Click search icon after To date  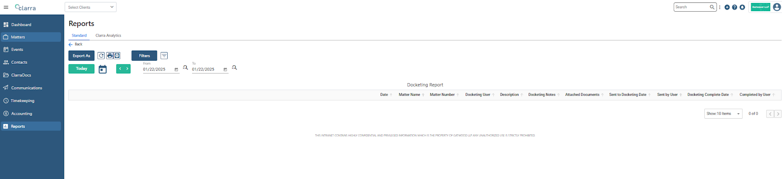coord(235,68)
